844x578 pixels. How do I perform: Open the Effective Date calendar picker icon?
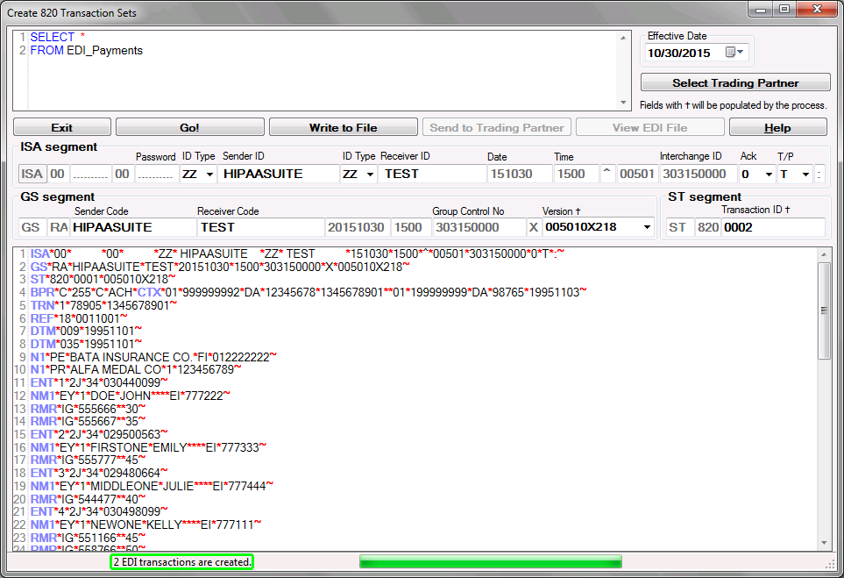734,53
